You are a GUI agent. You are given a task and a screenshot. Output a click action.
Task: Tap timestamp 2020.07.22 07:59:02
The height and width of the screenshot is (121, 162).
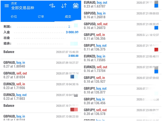coord(148,78)
